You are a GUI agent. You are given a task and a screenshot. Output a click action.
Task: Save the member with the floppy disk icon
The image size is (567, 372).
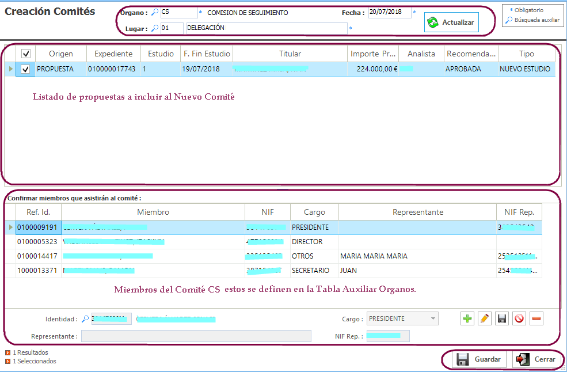click(502, 318)
